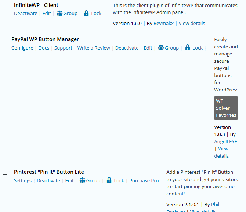
Task: Click the Version 2.1.0.1 text
Action: point(182,204)
